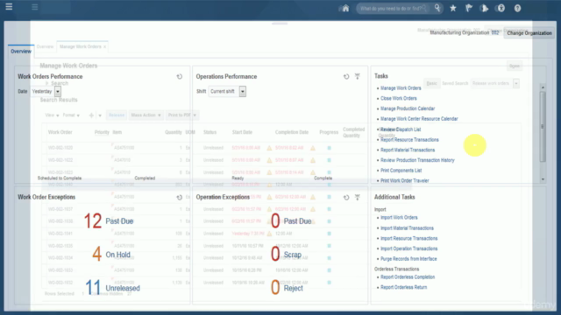561x315 pixels.
Task: Open the Help question mark icon
Action: click(x=517, y=8)
